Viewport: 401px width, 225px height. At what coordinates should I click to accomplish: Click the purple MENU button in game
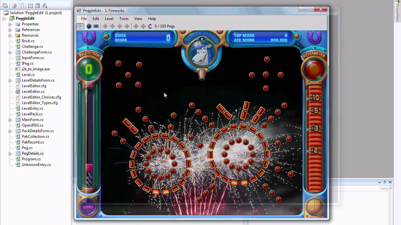(x=88, y=207)
